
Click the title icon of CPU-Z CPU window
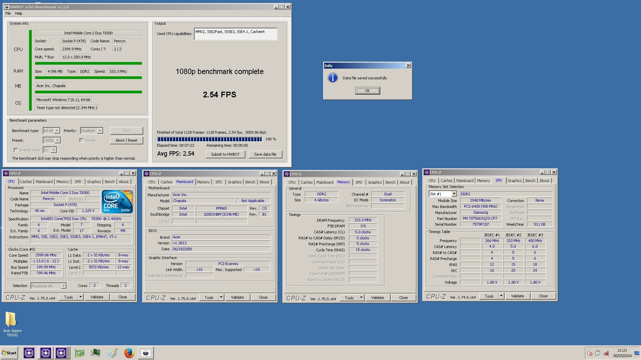click(6, 173)
